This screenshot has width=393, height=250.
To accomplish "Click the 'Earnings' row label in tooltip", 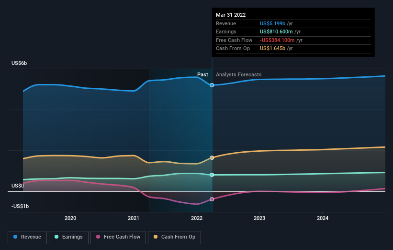I will pyautogui.click(x=226, y=31).
